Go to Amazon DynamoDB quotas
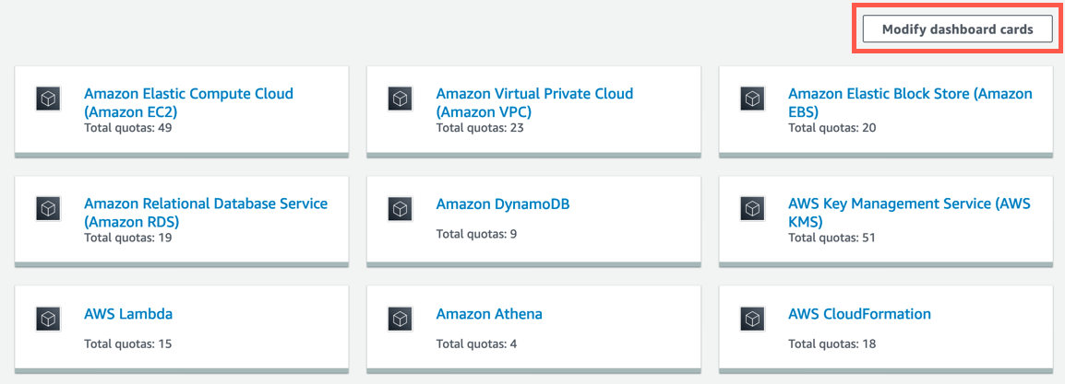Screen dimensions: 1065x384 (x=503, y=204)
